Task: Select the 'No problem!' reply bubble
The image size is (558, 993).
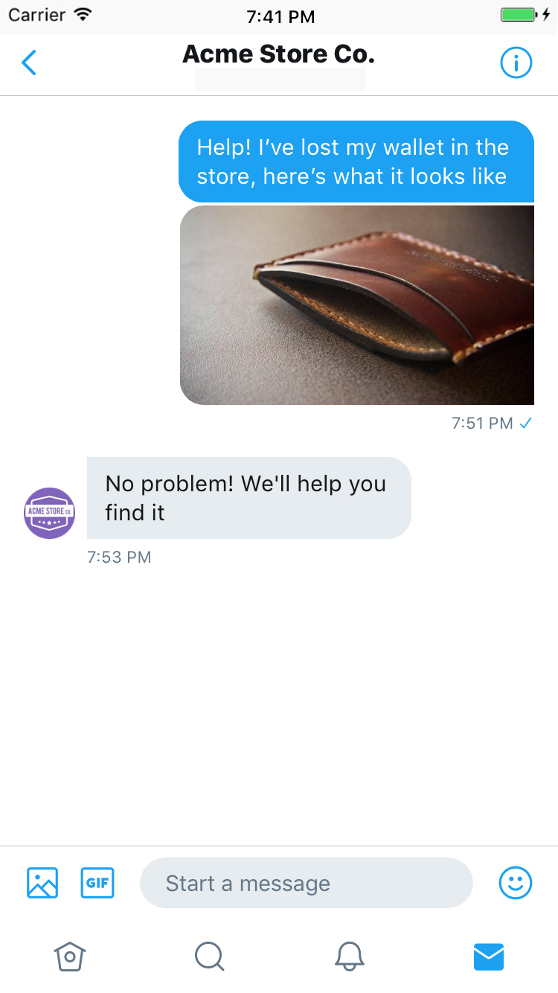Action: (249, 498)
